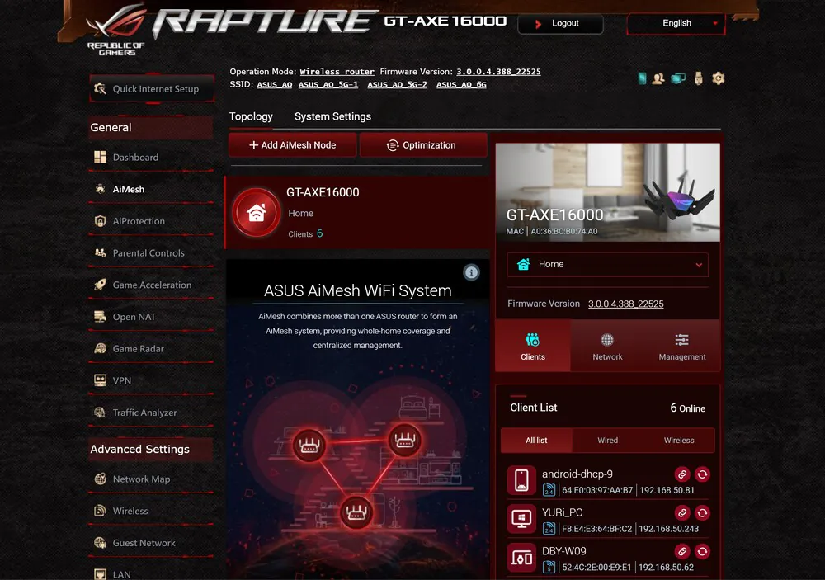
Task: Open the node panel Firmware Version link
Action: [x=625, y=304]
